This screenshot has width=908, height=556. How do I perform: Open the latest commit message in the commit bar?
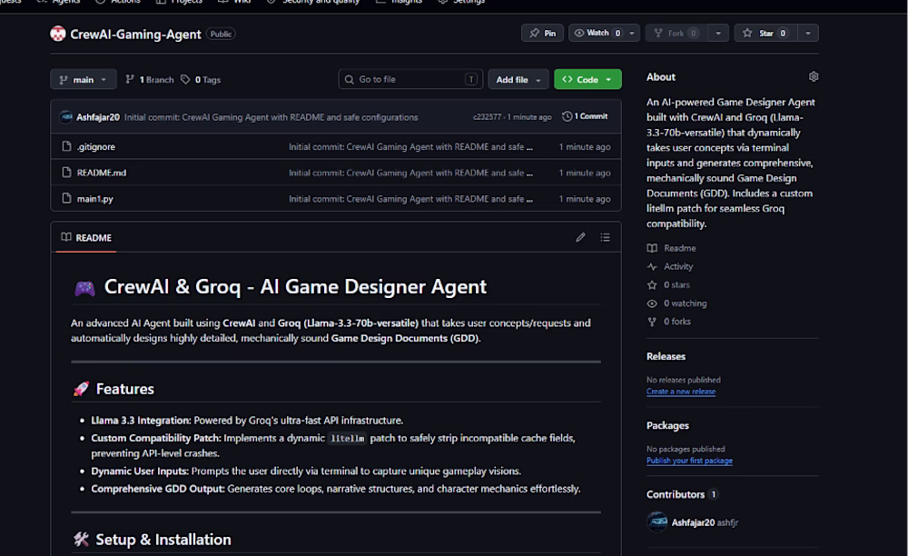[x=271, y=117]
